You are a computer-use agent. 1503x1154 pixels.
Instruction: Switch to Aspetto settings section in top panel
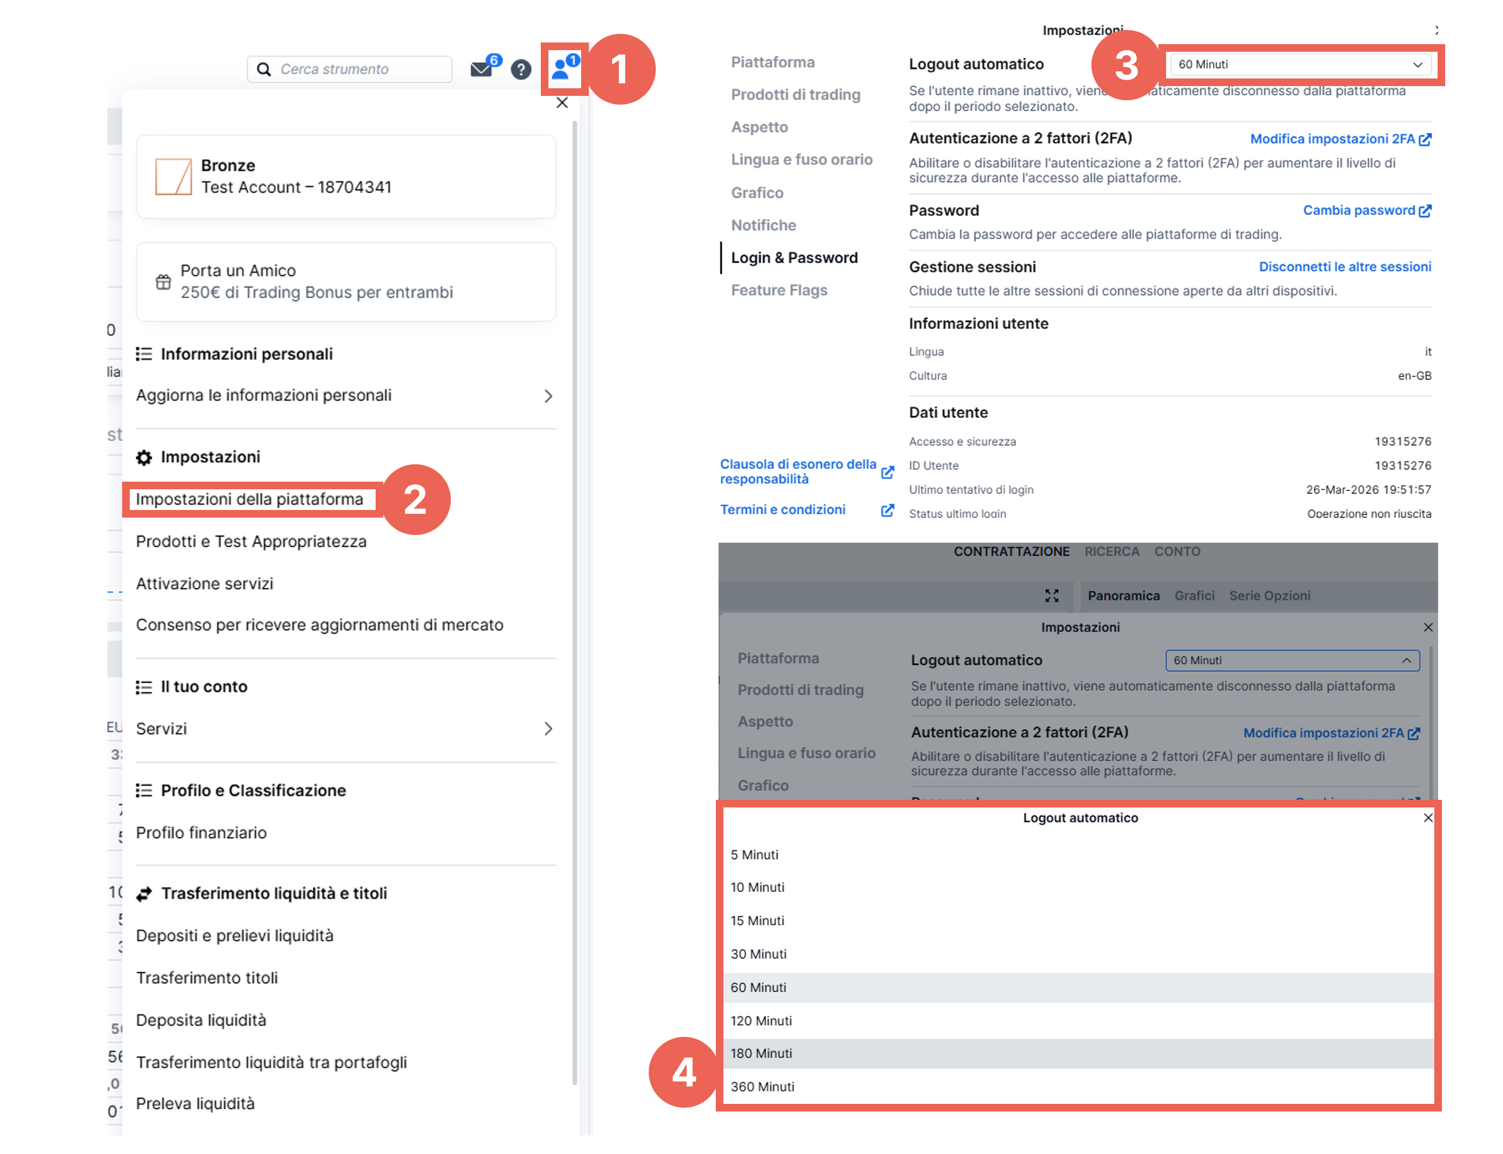tap(759, 127)
